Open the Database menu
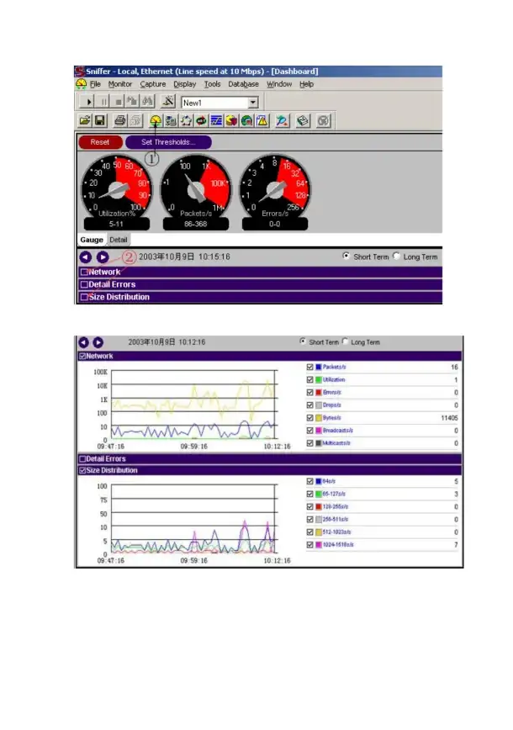Image resolution: width=513 pixels, height=730 pixels. 244,84
